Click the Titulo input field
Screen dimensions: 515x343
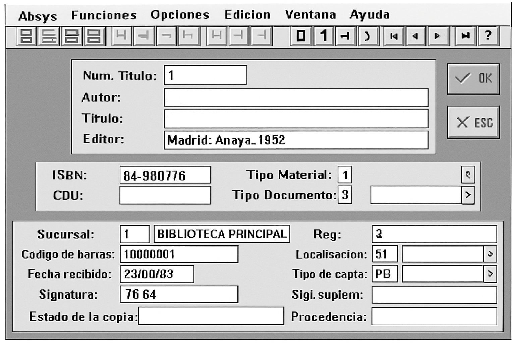296,119
